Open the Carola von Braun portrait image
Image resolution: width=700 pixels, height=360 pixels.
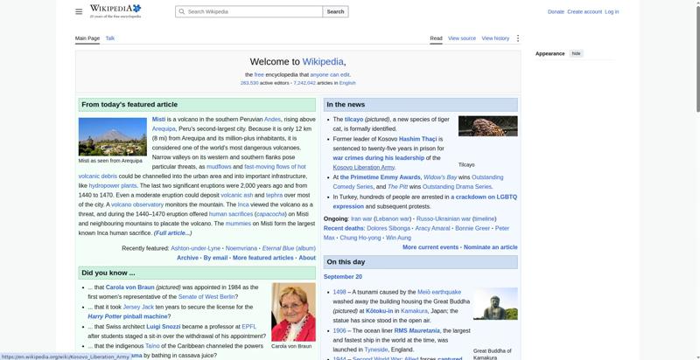click(x=293, y=312)
